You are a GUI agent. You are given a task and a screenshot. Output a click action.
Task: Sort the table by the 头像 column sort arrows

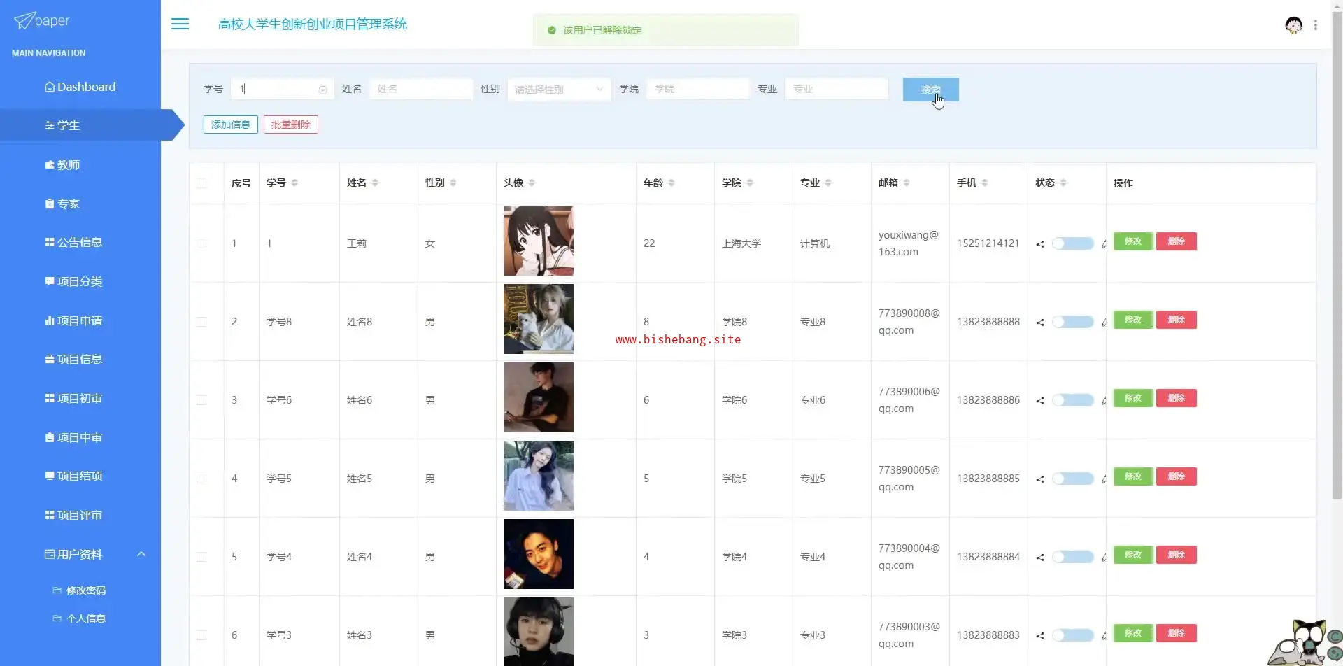tap(532, 183)
